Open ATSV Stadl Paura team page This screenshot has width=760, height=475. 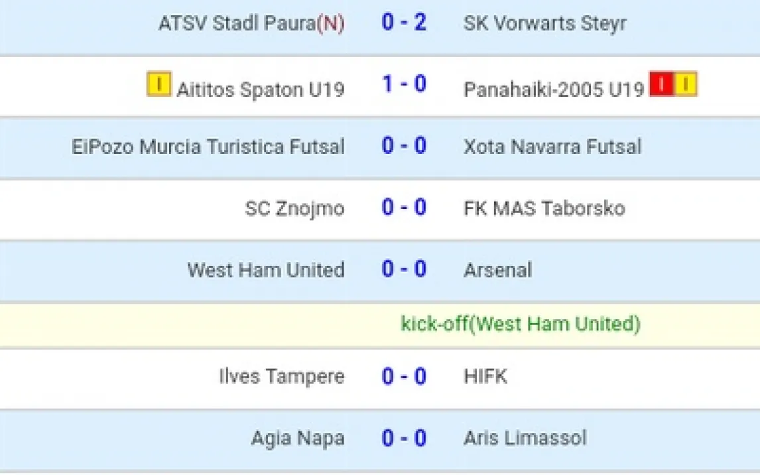click(237, 24)
